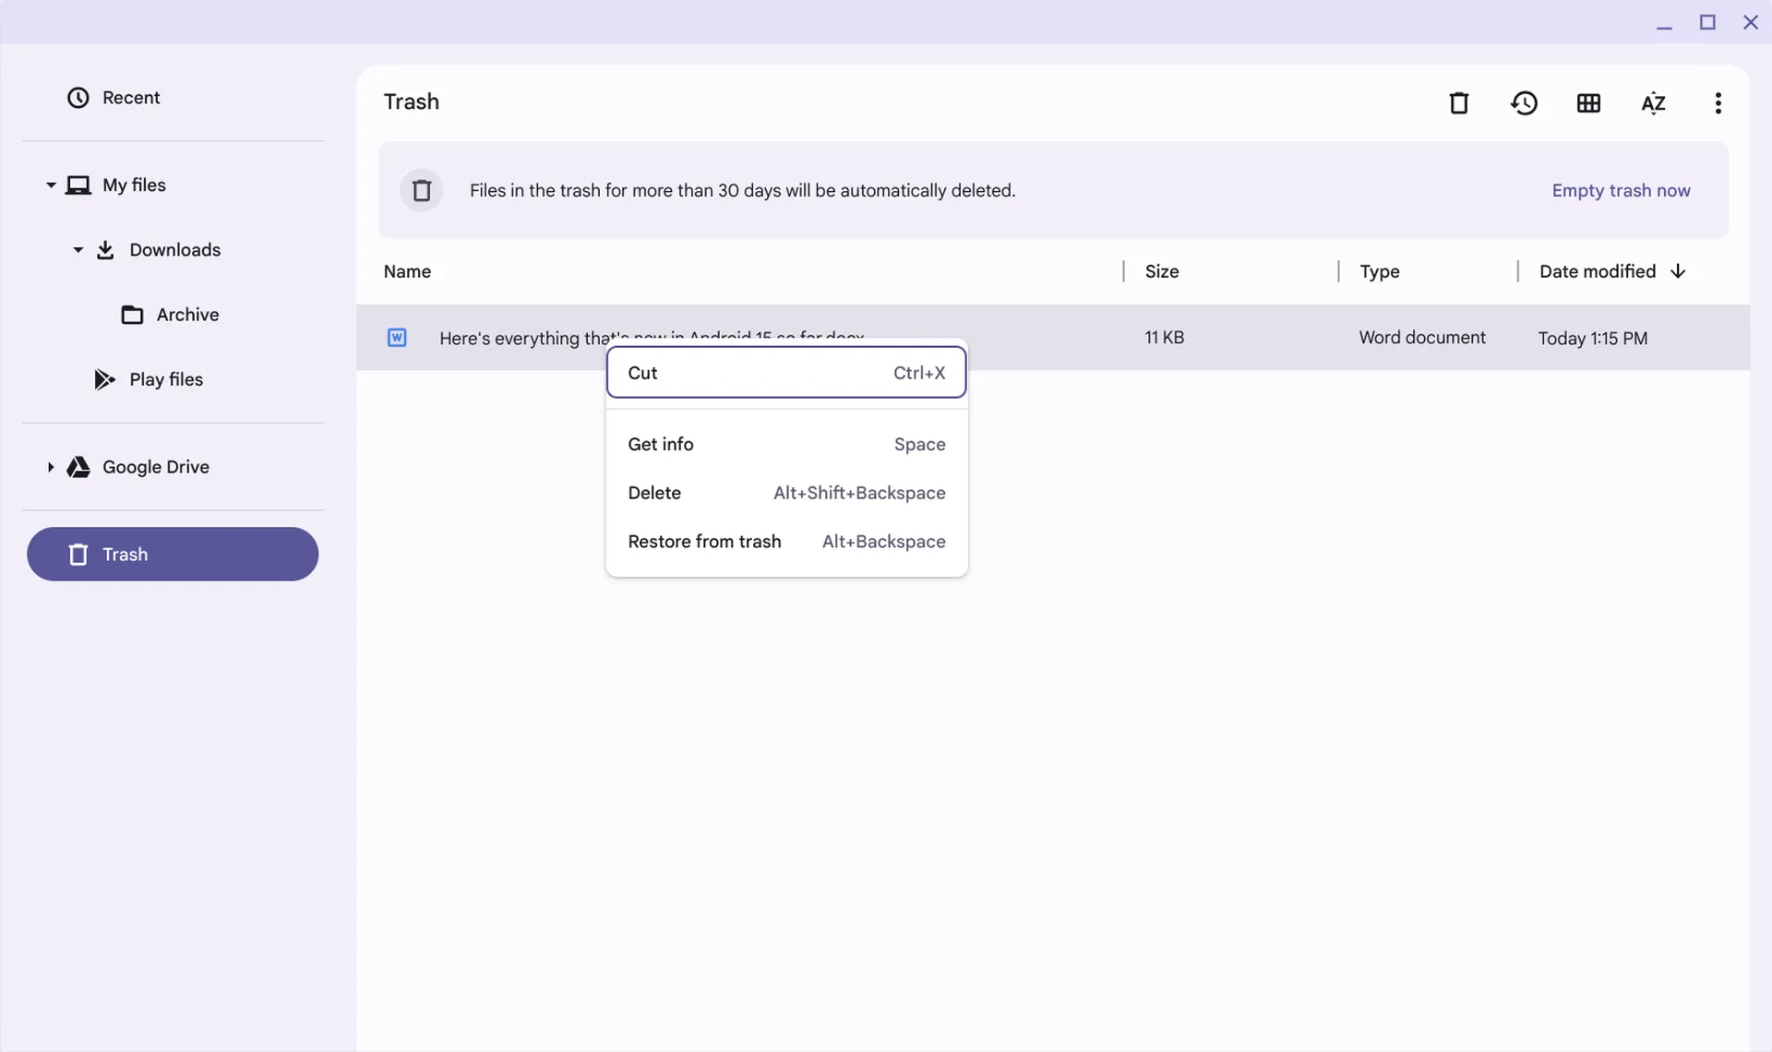The image size is (1772, 1052).
Task: Click the 'Word document' type cell
Action: pos(1422,338)
